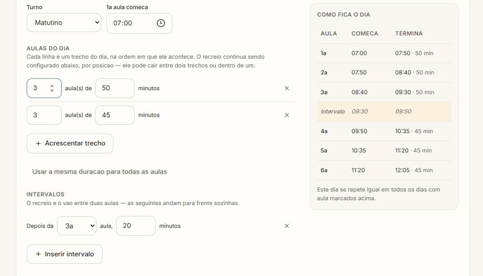Click the TERMINA column header
The width and height of the screenshot is (483, 276).
409,34
